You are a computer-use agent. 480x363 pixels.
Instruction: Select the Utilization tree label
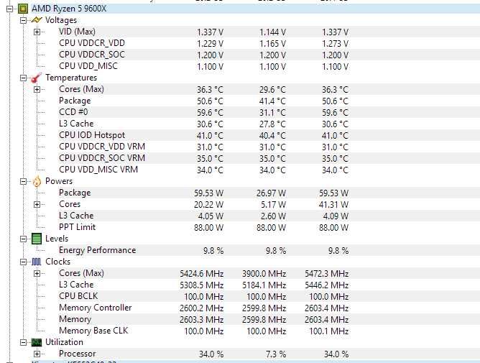coord(64,342)
